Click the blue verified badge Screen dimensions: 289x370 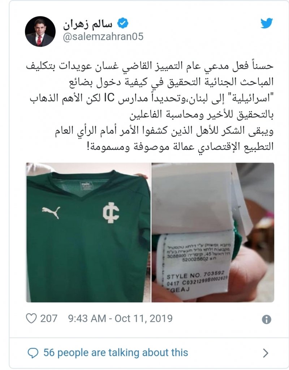(123, 23)
